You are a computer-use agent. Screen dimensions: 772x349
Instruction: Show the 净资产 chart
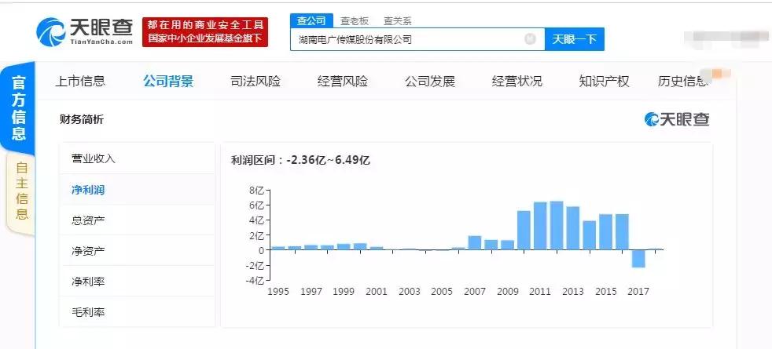[x=137, y=250]
